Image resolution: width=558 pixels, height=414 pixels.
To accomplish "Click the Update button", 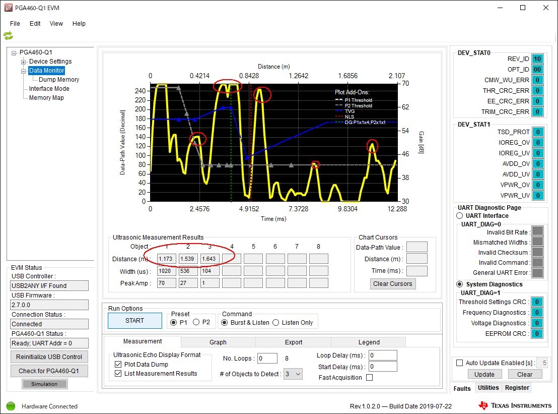I will coord(484,375).
